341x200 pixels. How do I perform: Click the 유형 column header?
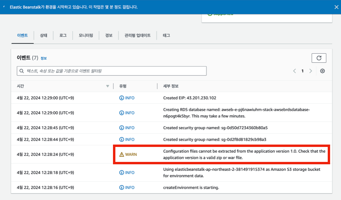tap(123, 86)
